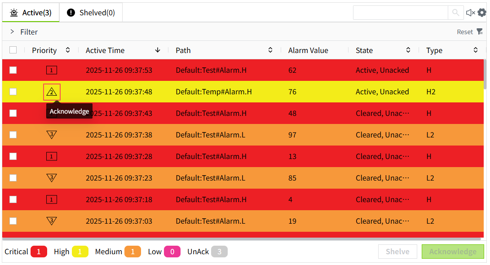Click priority 1 icon in 09:37:53 alarm row
This screenshot has height=265, width=490.
point(52,70)
